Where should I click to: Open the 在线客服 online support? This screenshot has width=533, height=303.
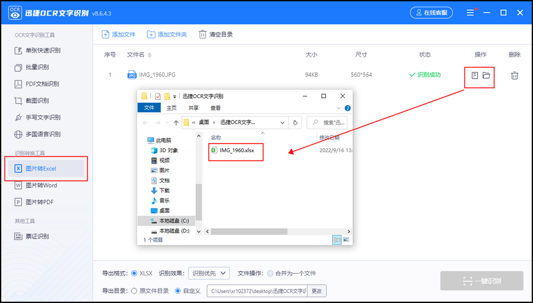tap(431, 13)
